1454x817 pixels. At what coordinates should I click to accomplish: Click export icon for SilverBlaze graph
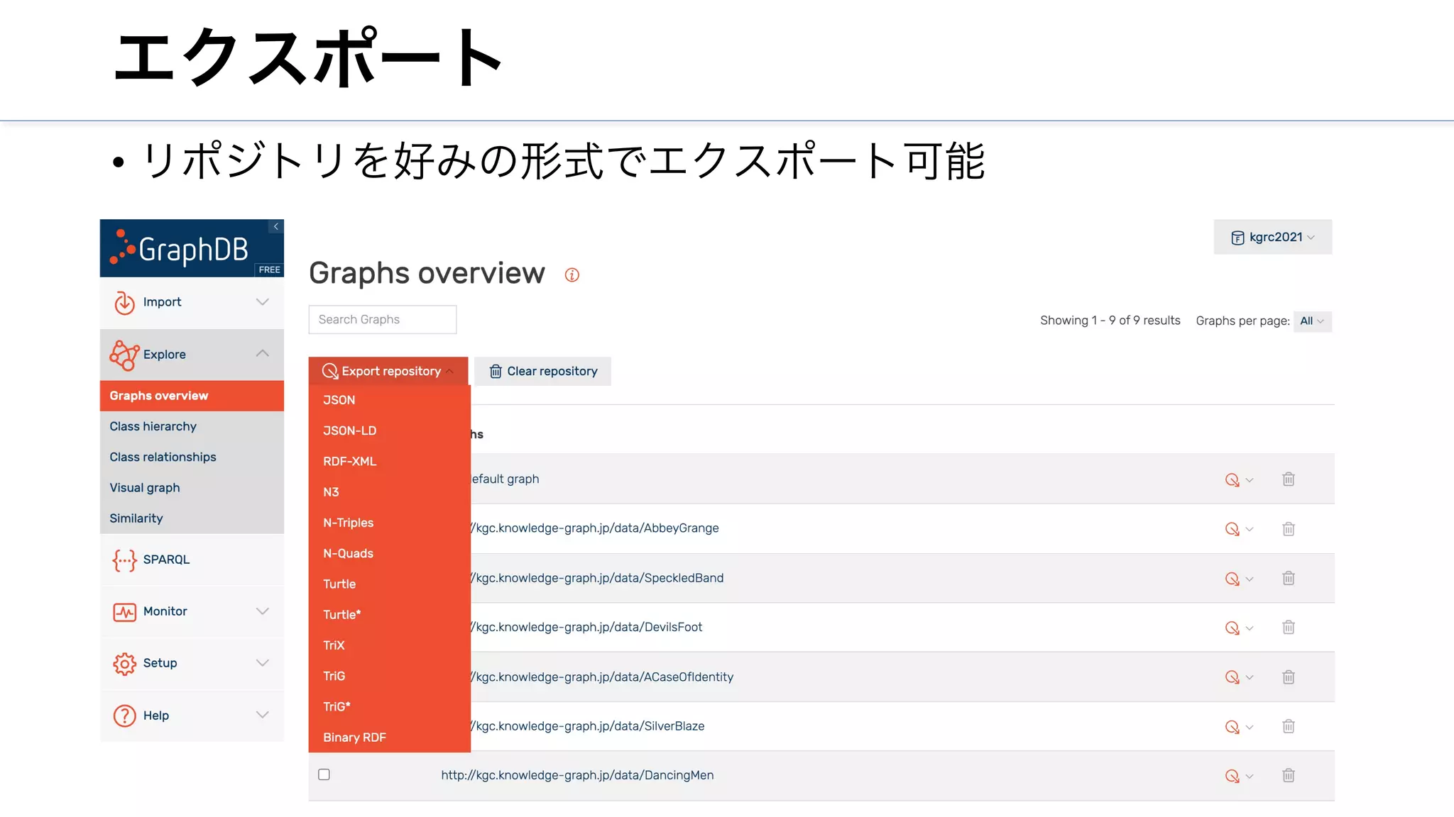click(1232, 727)
